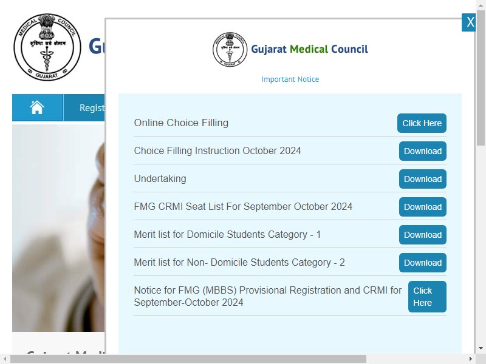The image size is (486, 364).
Task: Click the banner photo behind the popup
Action: (x=58, y=228)
